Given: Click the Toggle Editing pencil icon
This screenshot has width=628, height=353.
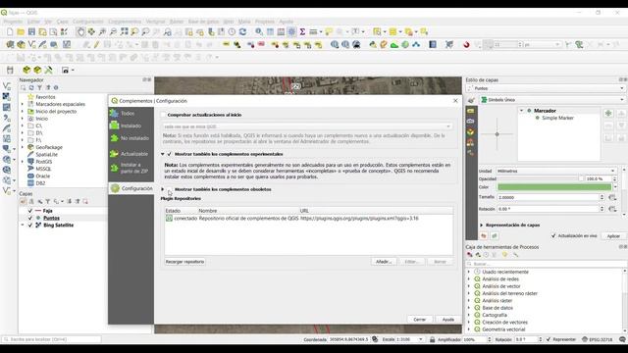Looking at the screenshot, I should [96, 44].
